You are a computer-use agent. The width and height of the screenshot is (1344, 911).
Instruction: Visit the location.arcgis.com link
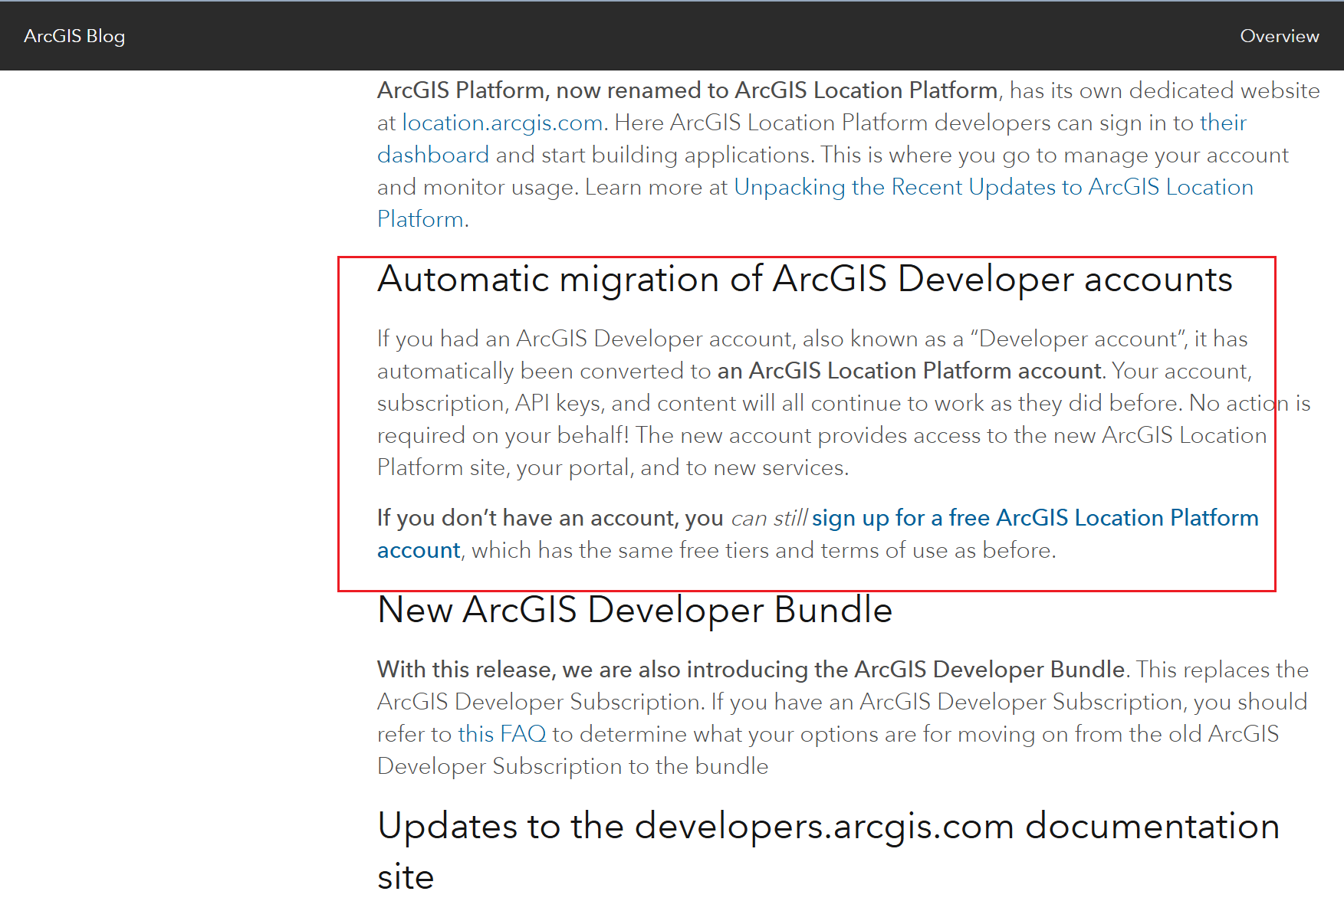click(x=501, y=123)
